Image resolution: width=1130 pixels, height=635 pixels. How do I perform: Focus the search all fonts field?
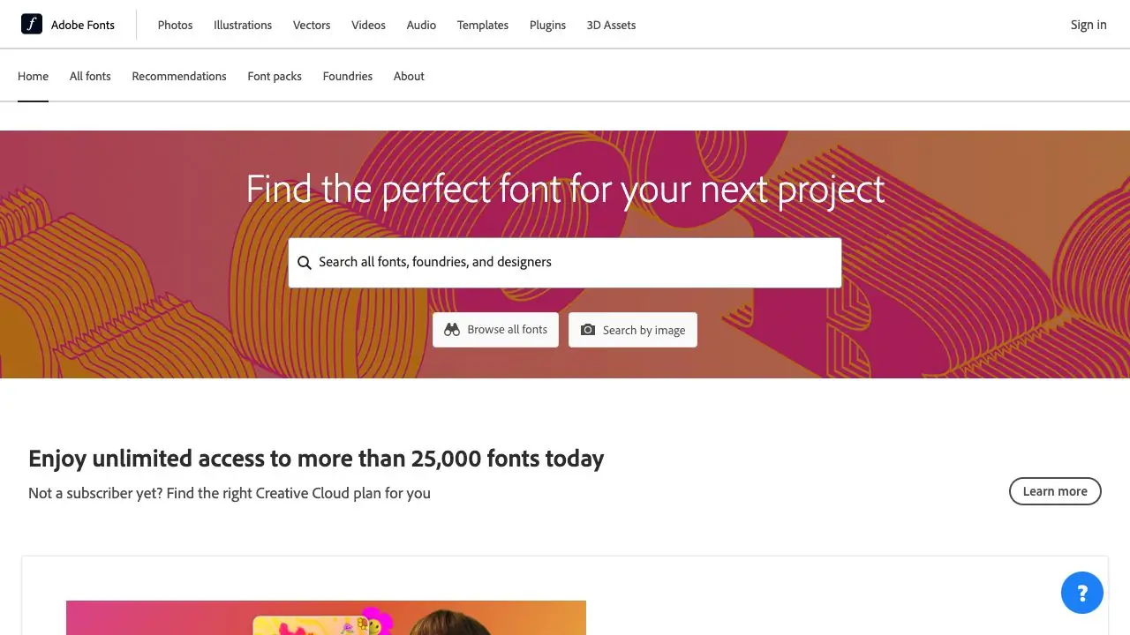565,262
